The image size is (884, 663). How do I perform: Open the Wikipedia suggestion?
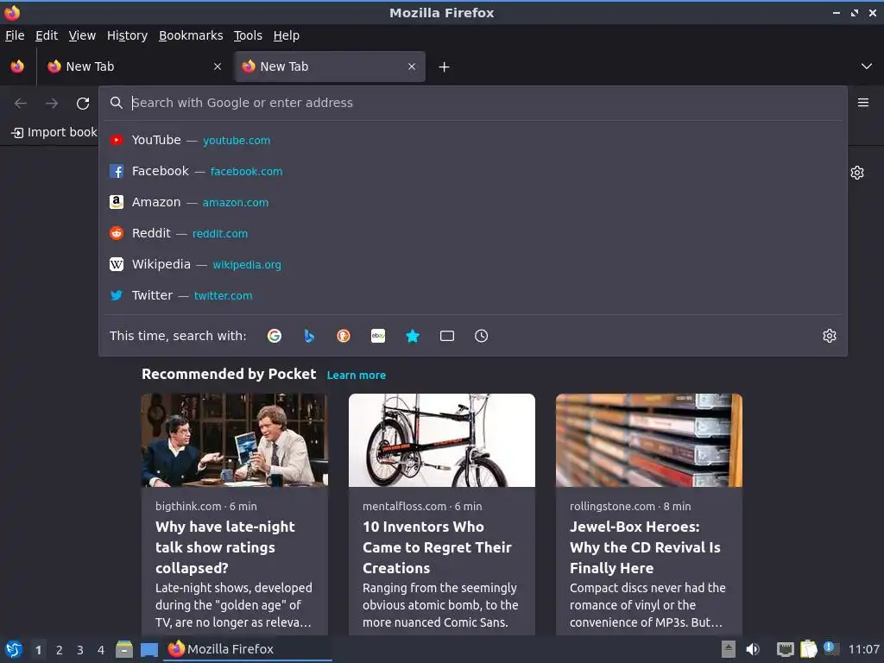(x=472, y=264)
